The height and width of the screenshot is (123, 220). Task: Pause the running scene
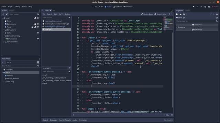198,6
